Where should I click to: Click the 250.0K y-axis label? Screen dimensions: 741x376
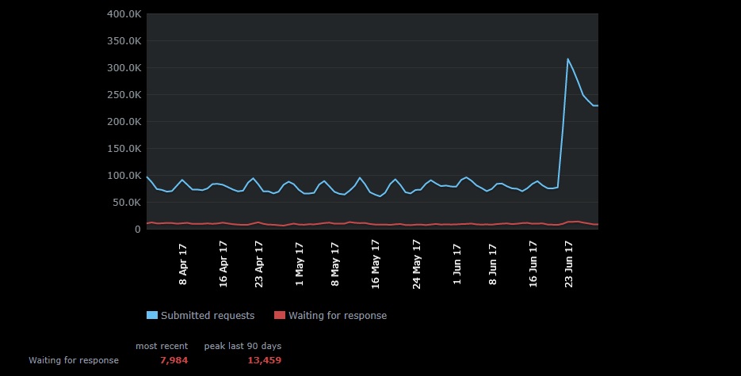[x=124, y=95]
